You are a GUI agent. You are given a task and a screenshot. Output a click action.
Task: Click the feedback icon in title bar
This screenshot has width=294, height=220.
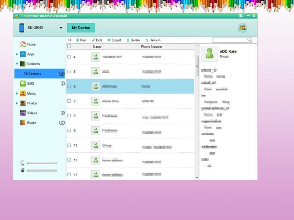coord(241,16)
